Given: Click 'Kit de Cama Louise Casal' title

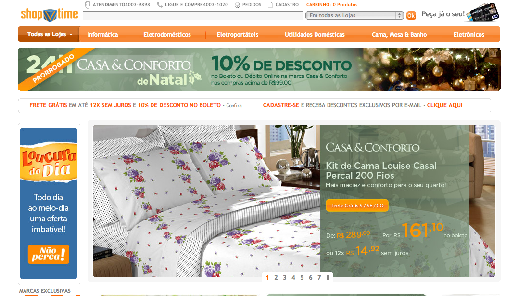Looking at the screenshot, I should (x=381, y=170).
